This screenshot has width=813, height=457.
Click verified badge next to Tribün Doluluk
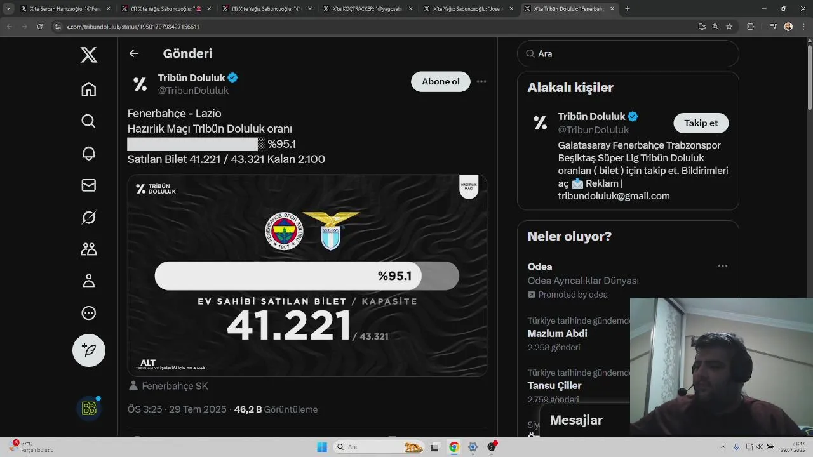pyautogui.click(x=233, y=77)
